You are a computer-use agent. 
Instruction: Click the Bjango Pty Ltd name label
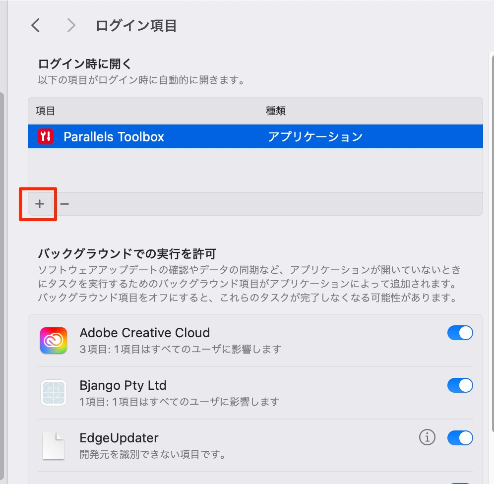(x=123, y=385)
